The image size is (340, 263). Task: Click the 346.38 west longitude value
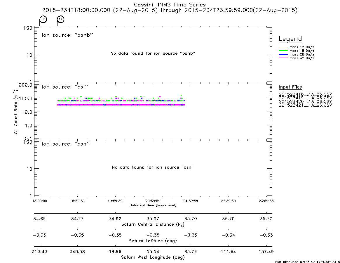(x=77, y=252)
